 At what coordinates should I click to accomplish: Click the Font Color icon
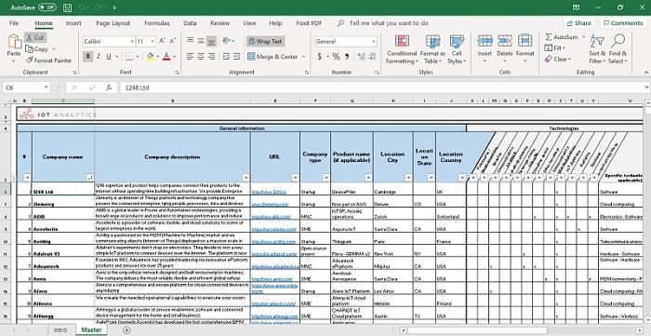point(166,56)
